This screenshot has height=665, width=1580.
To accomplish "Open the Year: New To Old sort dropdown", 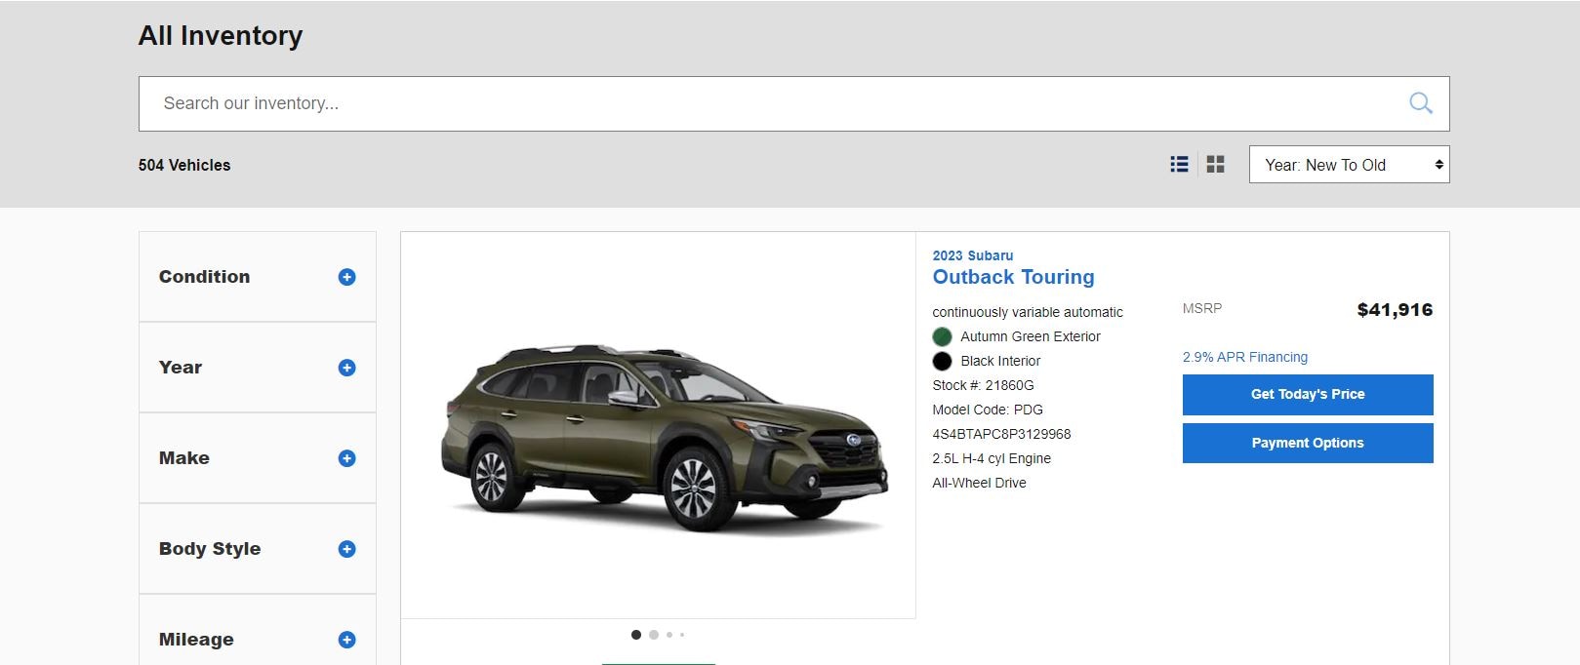I will coord(1349,165).
